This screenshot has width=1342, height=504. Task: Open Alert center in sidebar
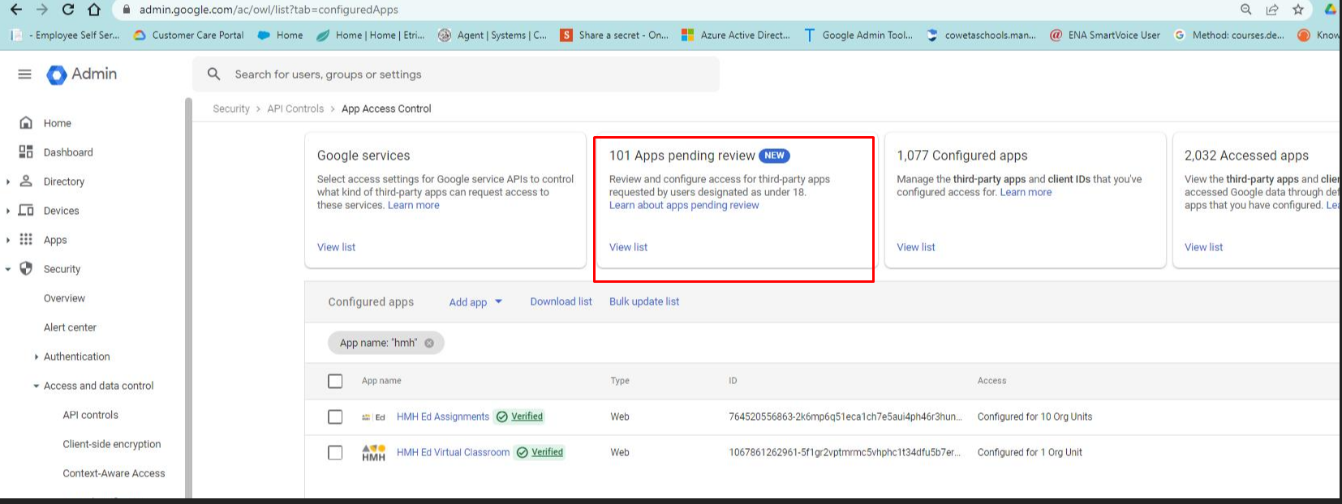(70, 327)
